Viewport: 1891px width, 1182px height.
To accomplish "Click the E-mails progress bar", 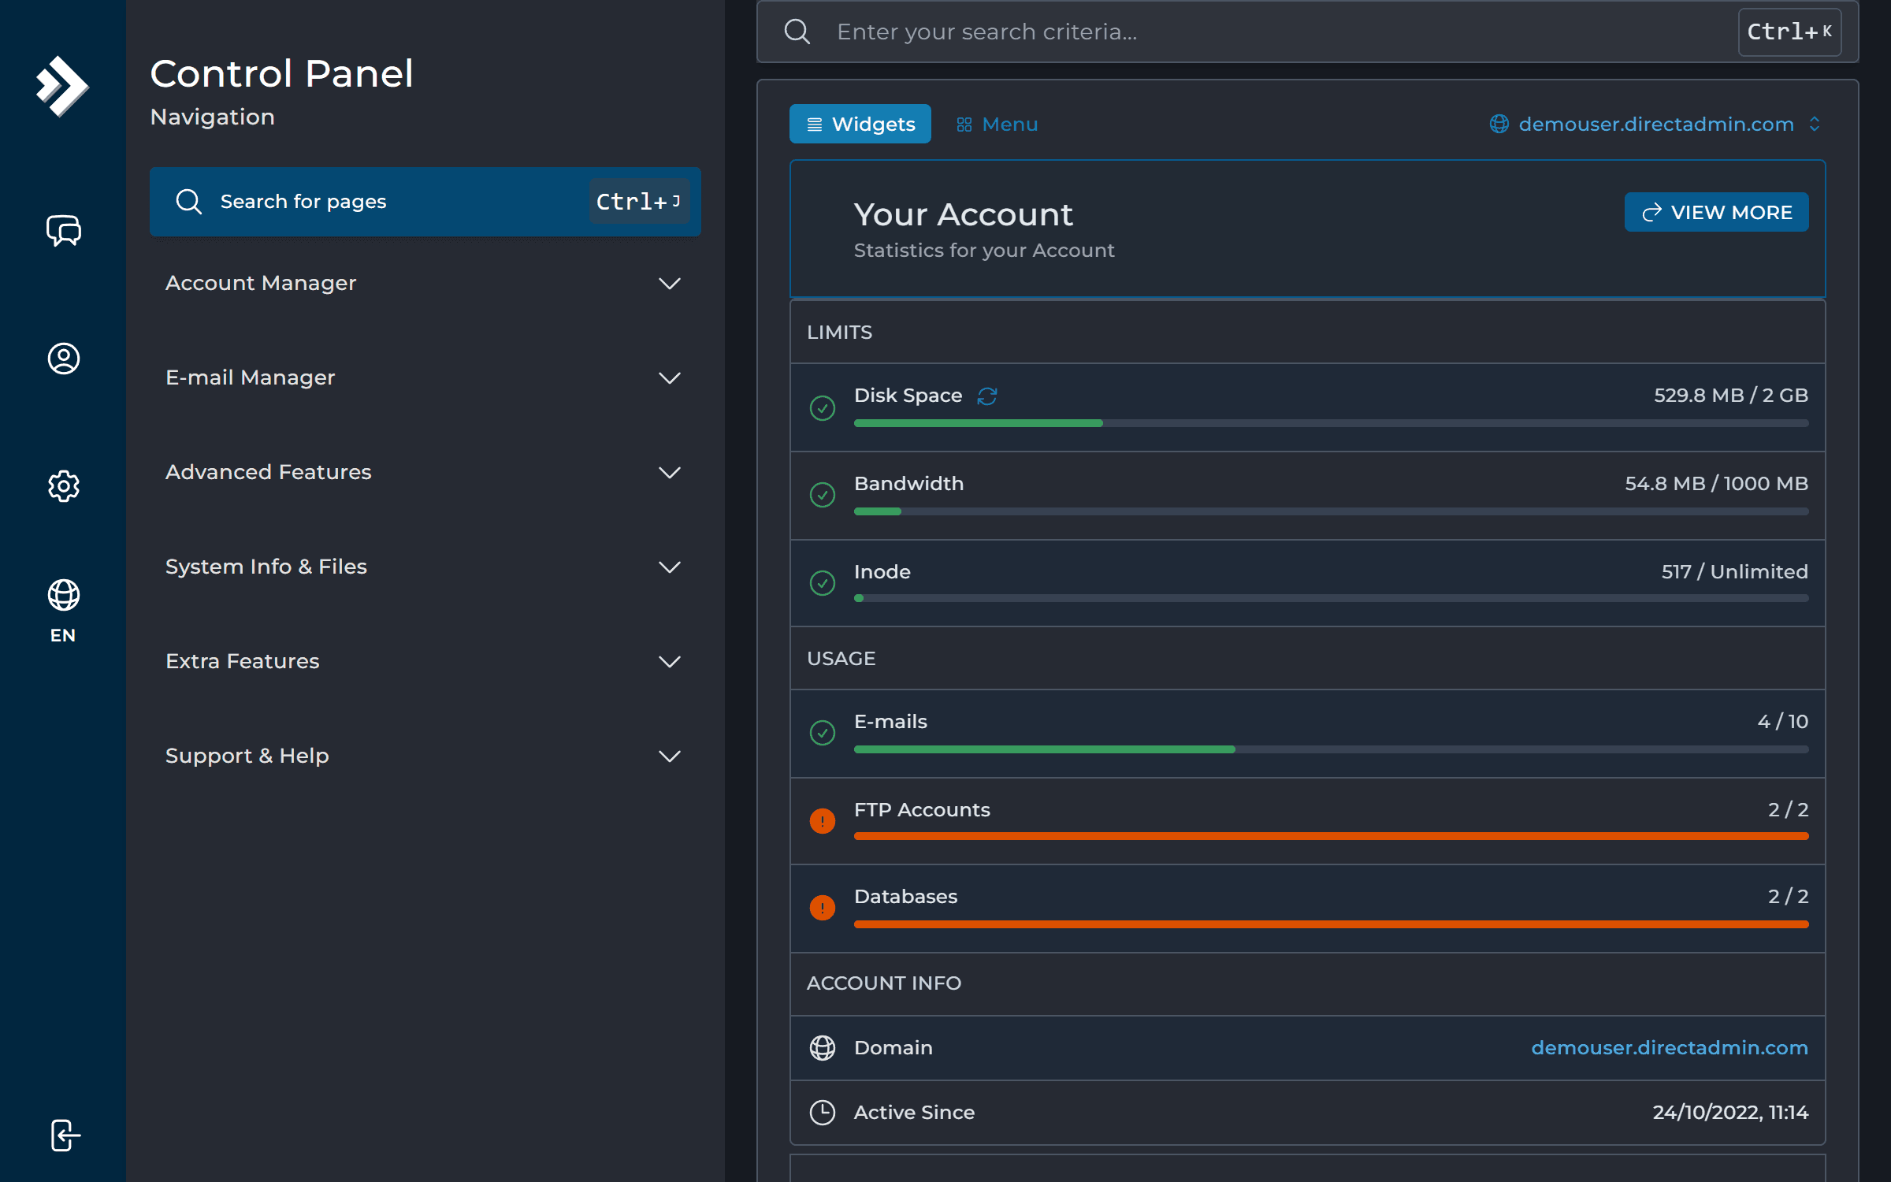I will [1331, 749].
